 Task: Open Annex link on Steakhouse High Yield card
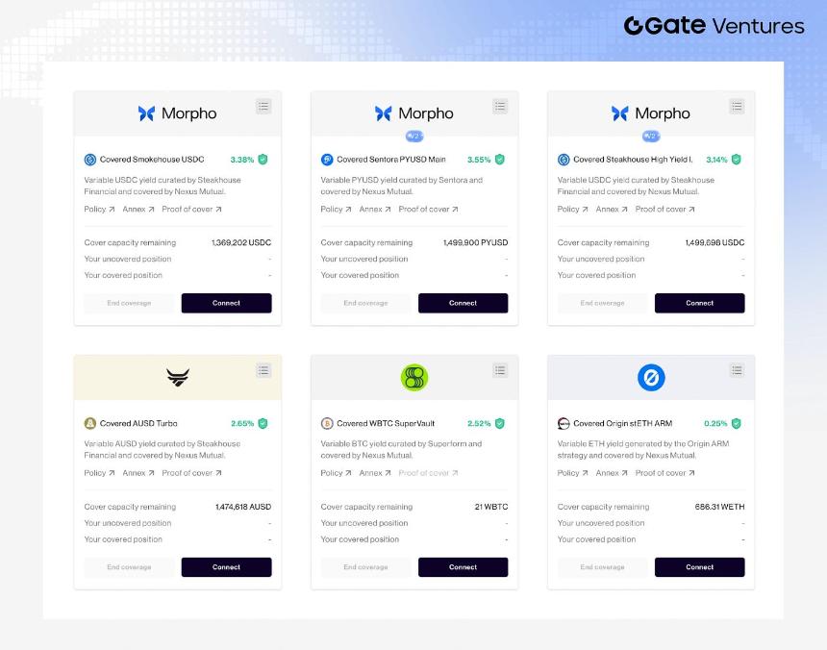coord(612,210)
